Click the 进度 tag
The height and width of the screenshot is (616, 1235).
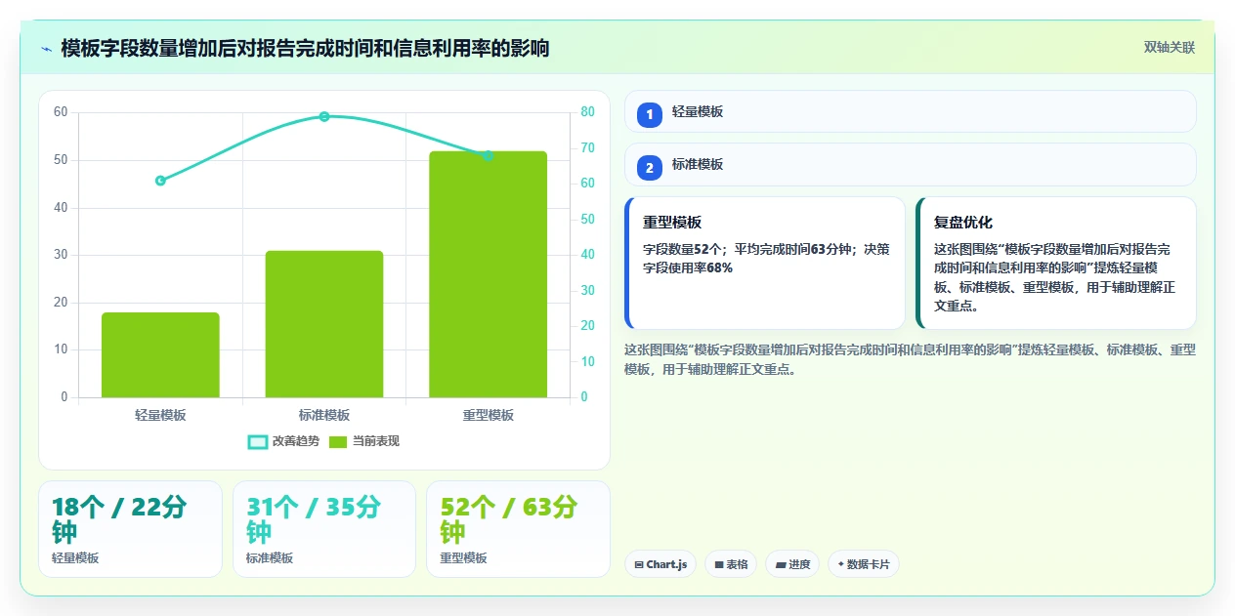(x=792, y=564)
